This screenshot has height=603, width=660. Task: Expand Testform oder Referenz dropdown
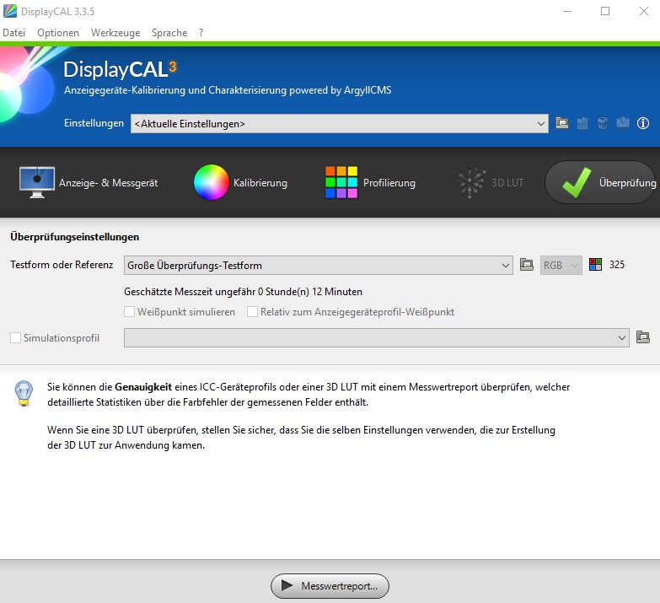[319, 266]
